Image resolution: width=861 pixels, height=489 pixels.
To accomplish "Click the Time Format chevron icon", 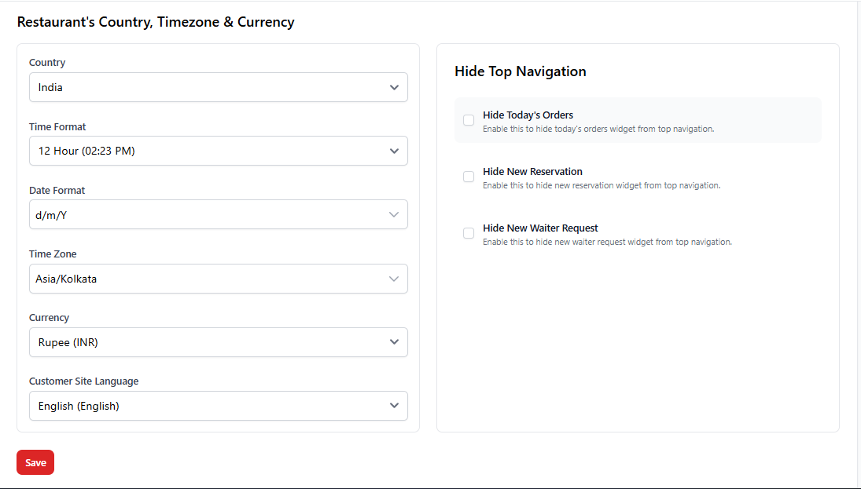I will point(394,151).
